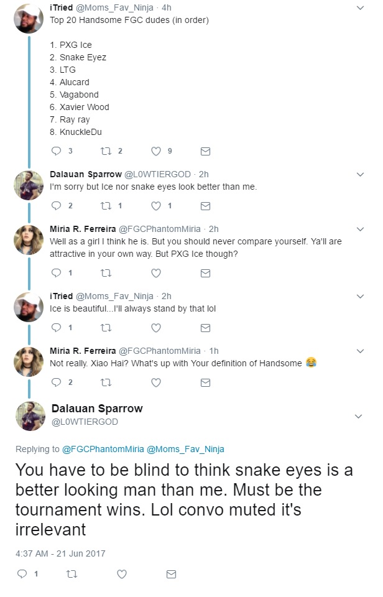Retweet the main 'You have to be blind' tweet
The width and height of the screenshot is (383, 597).
(x=70, y=573)
